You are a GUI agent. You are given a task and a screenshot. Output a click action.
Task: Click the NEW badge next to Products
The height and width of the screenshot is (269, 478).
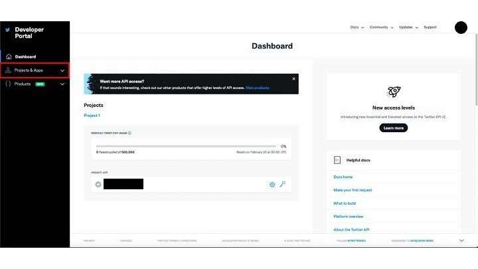coord(40,84)
